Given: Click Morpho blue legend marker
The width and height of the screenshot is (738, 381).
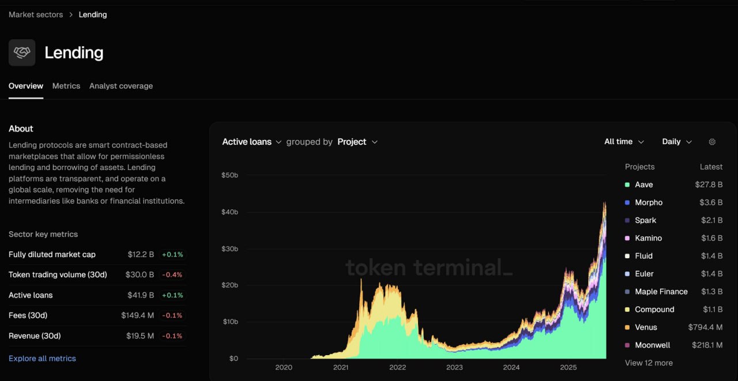Looking at the screenshot, I should coord(627,202).
